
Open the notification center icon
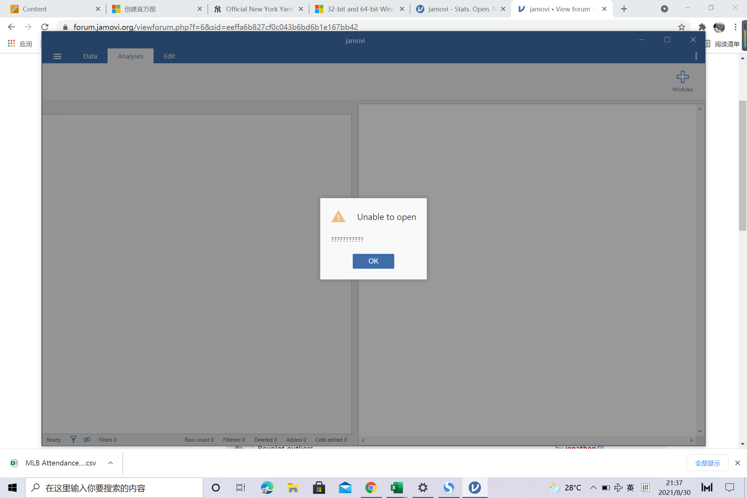coord(730,488)
